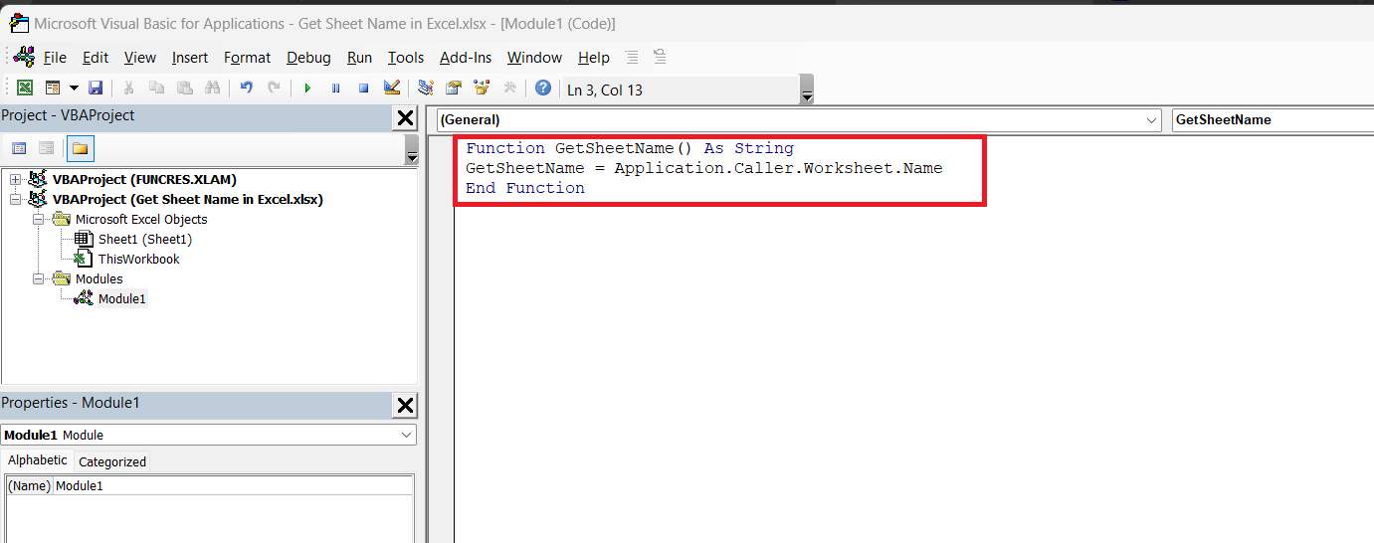The height and width of the screenshot is (543, 1374).
Task: Save the workbook with floppy icon
Action: tap(96, 89)
